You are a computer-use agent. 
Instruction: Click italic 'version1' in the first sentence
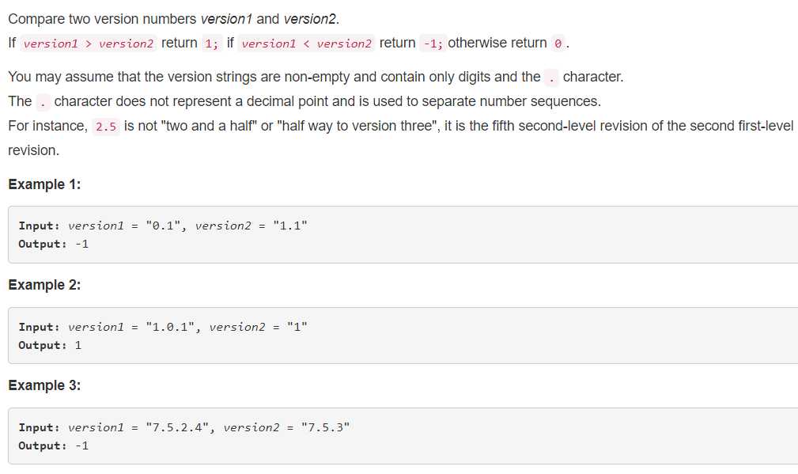(x=226, y=19)
